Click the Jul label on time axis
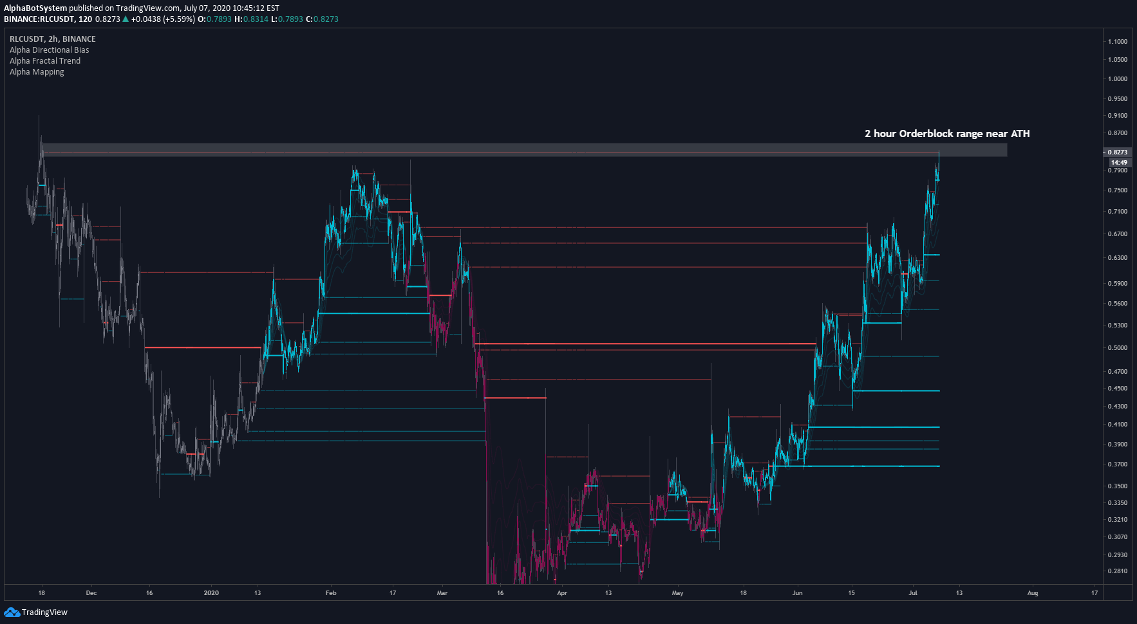This screenshot has height=624, width=1137. pyautogui.click(x=913, y=593)
